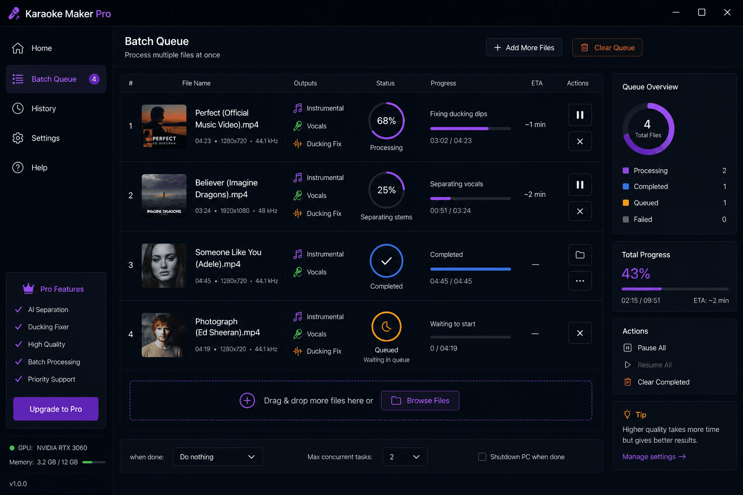Click the Perfect video thumbnail
Viewport: 743px width, 495px height.
point(164,126)
